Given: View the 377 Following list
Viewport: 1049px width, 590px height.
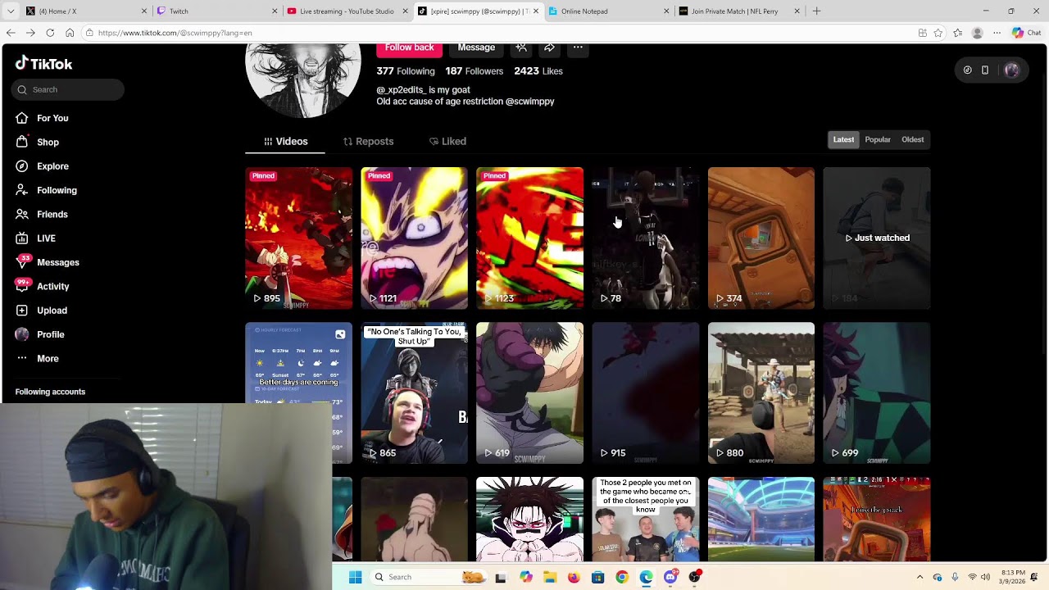Looking at the screenshot, I should 406,71.
